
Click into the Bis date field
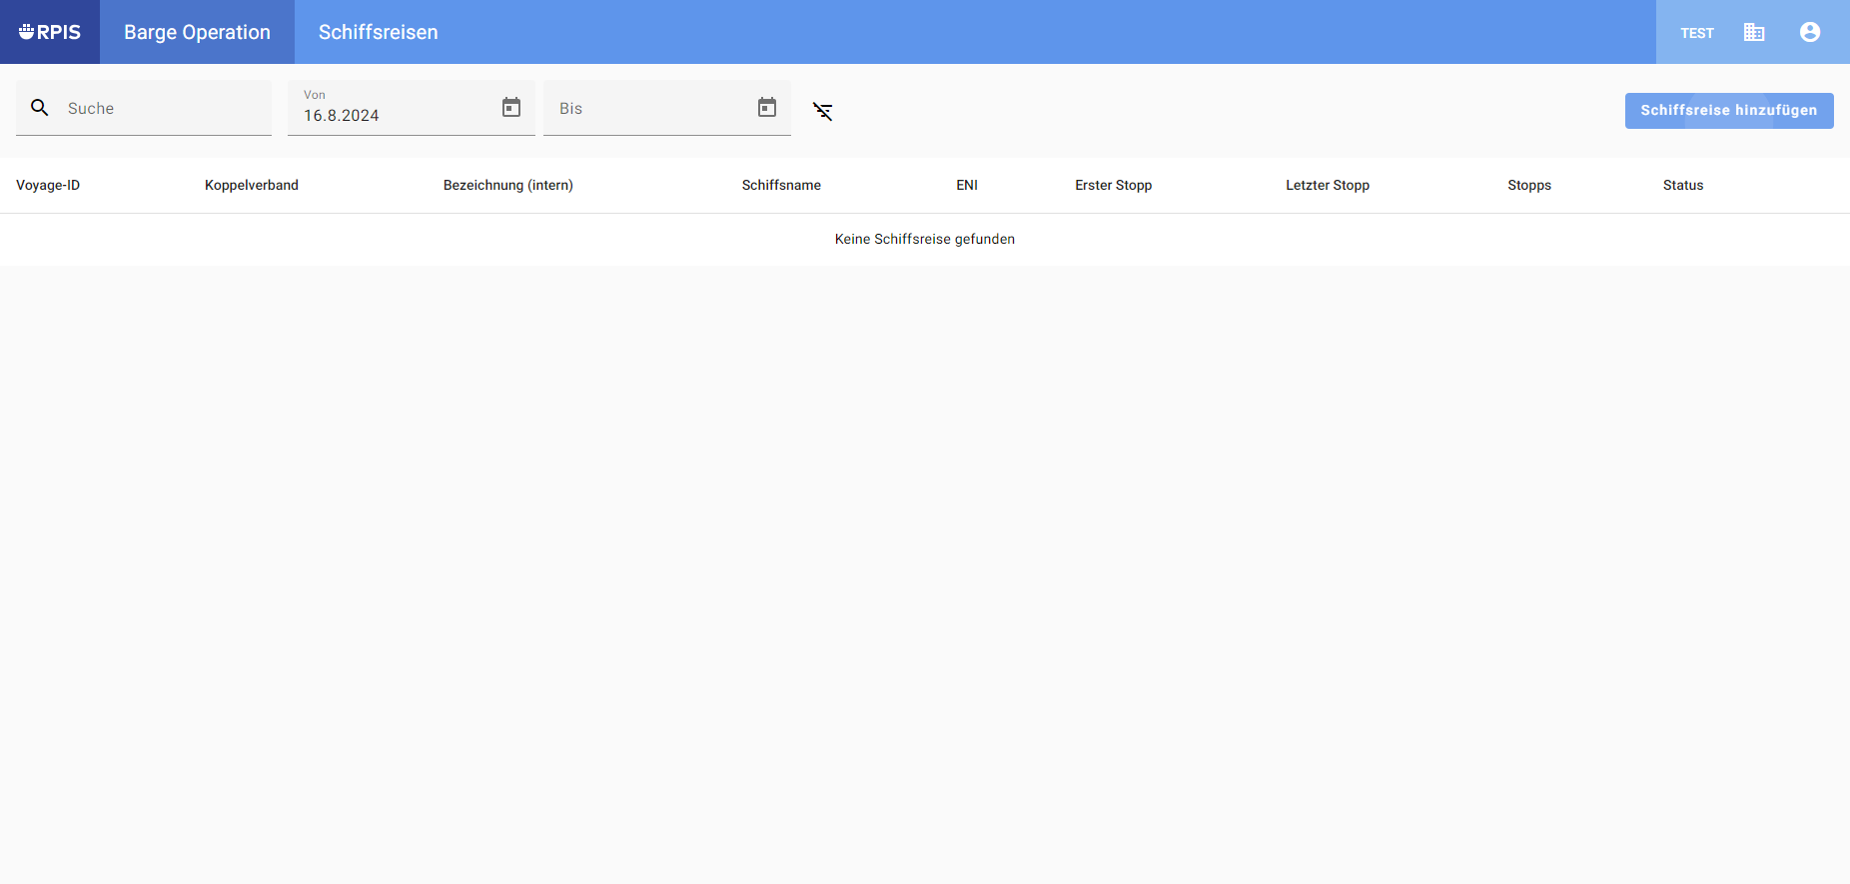pyautogui.click(x=644, y=108)
